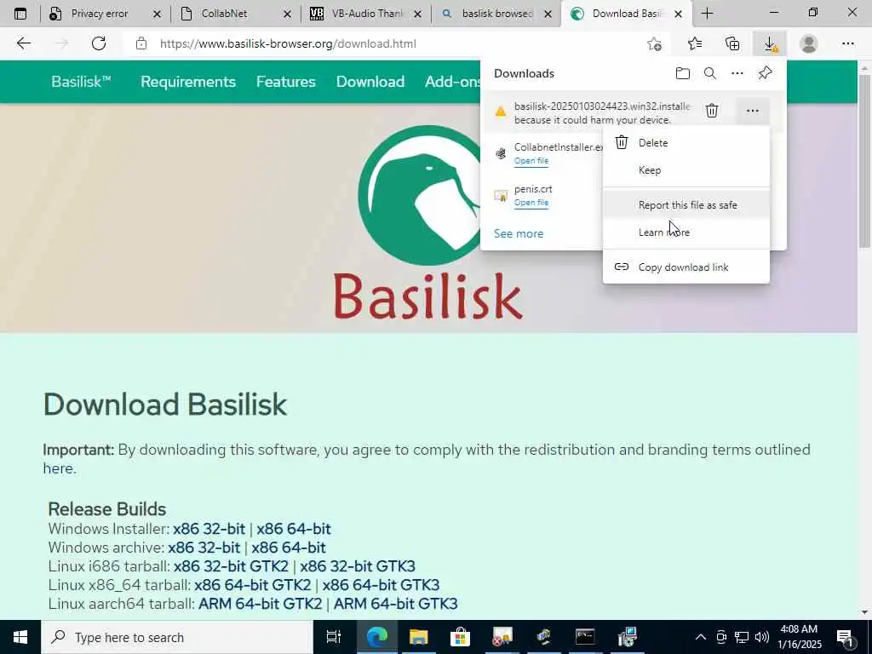
Task: Reload the page with the refresh icon
Action: click(99, 43)
